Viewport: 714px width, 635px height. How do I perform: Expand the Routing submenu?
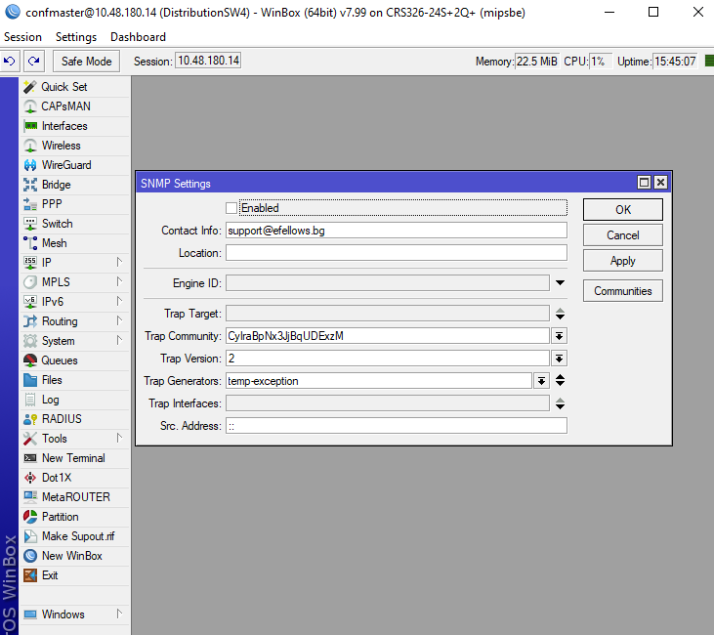click(119, 320)
